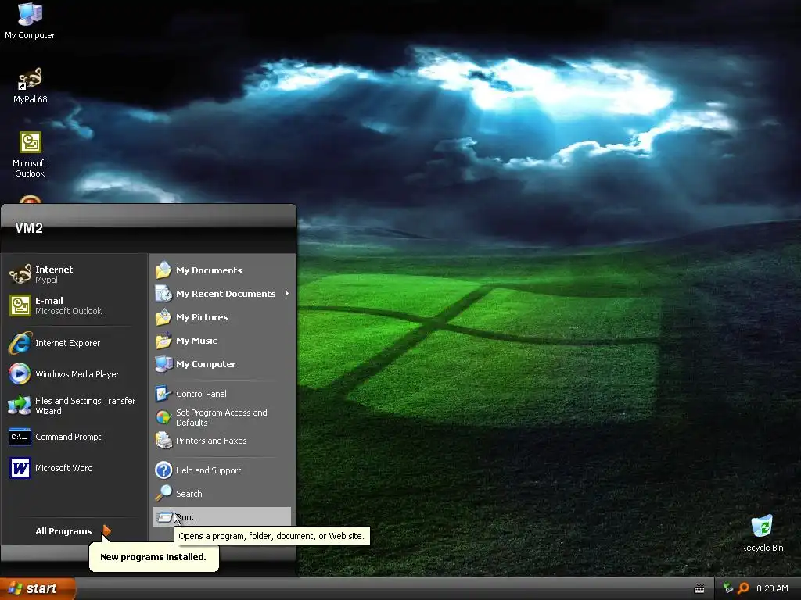The height and width of the screenshot is (600, 801).
Task: Open the Printers and Faxes label
Action: pyautogui.click(x=211, y=441)
